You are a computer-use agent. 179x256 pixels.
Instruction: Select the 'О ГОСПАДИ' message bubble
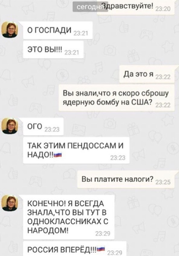coord(58,30)
